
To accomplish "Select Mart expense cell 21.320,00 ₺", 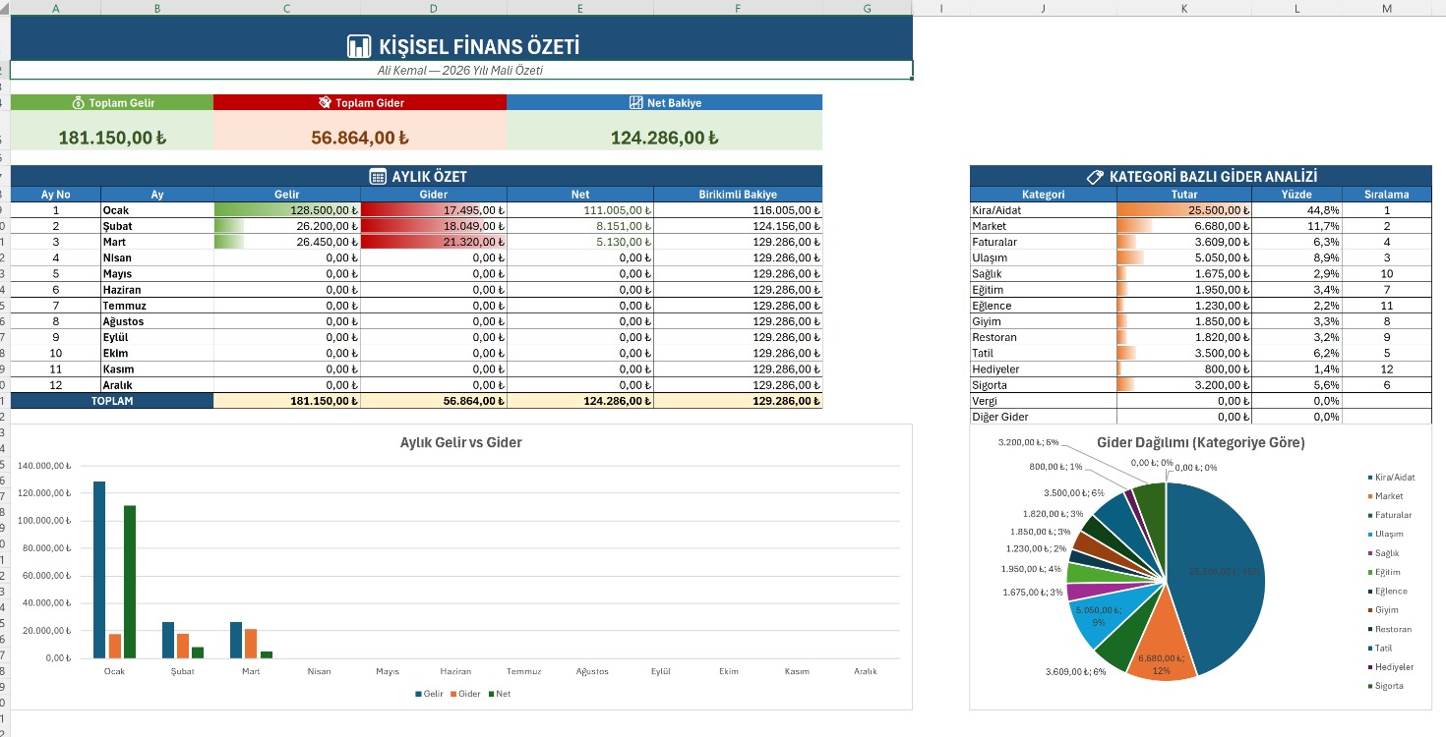I will (434, 242).
